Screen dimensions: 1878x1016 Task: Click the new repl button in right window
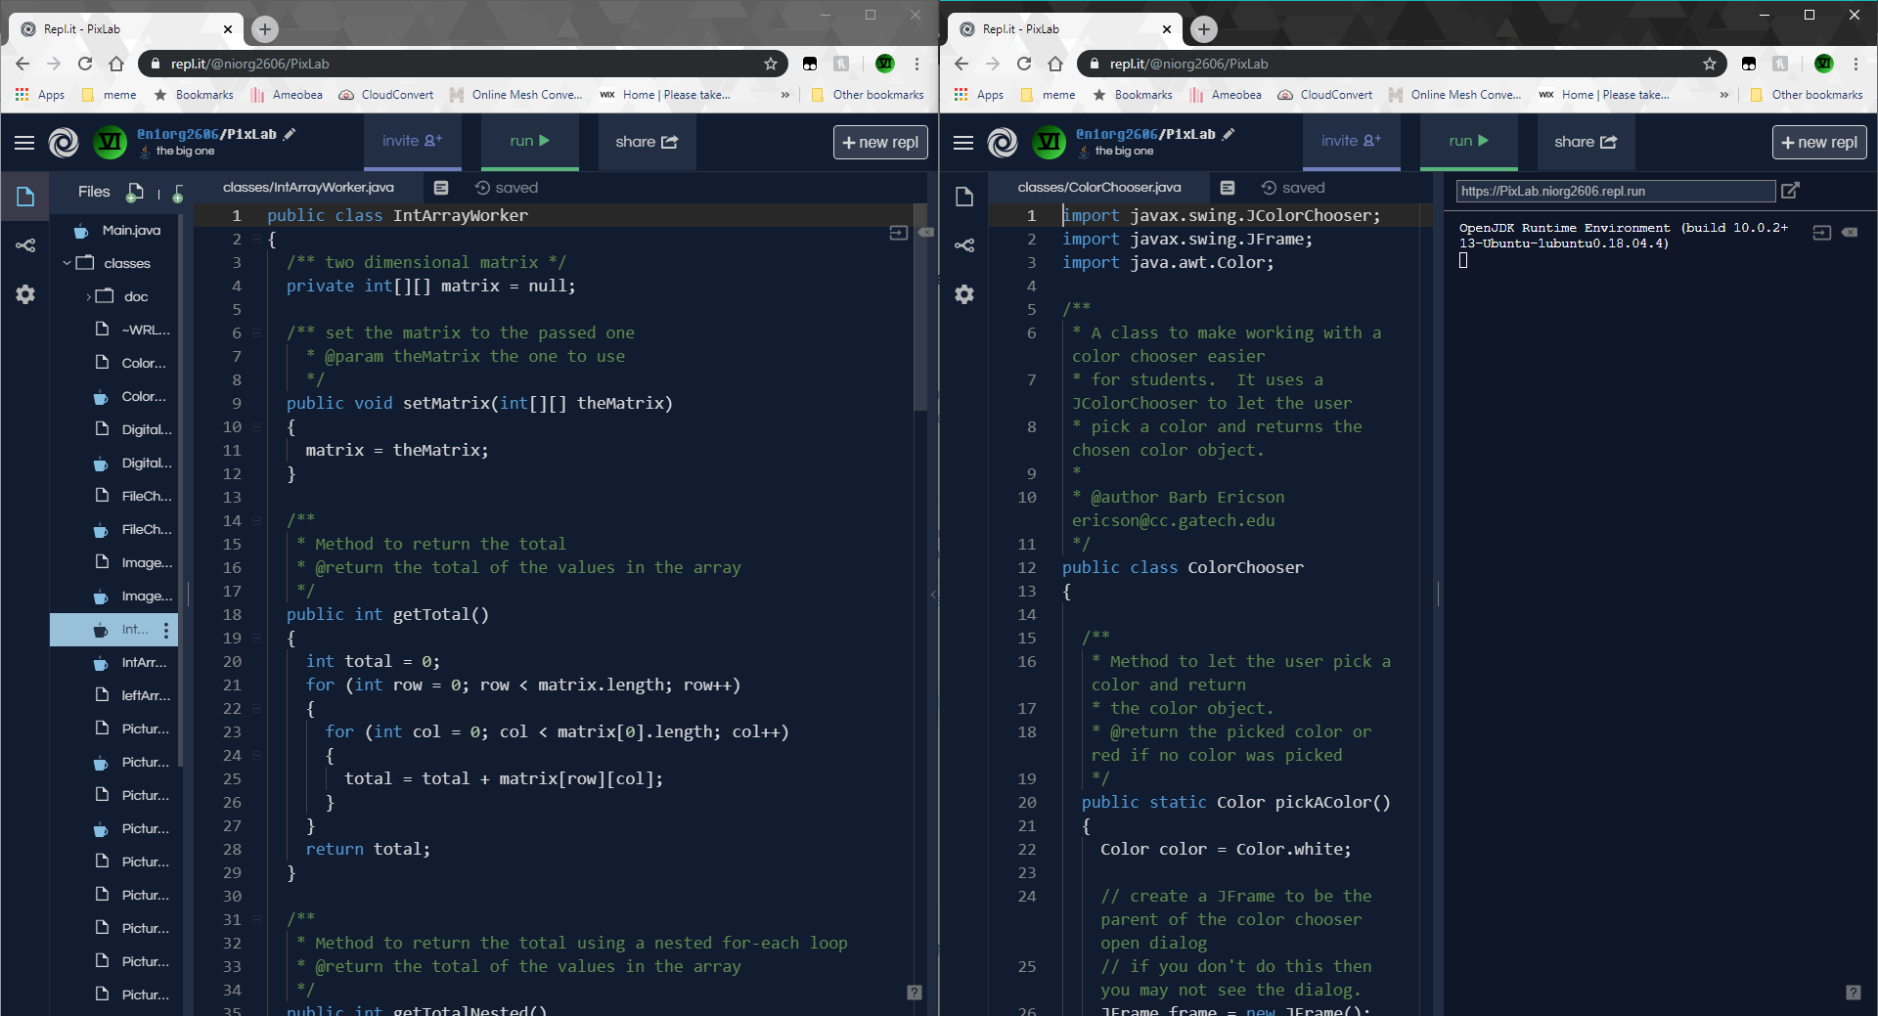coord(1819,143)
